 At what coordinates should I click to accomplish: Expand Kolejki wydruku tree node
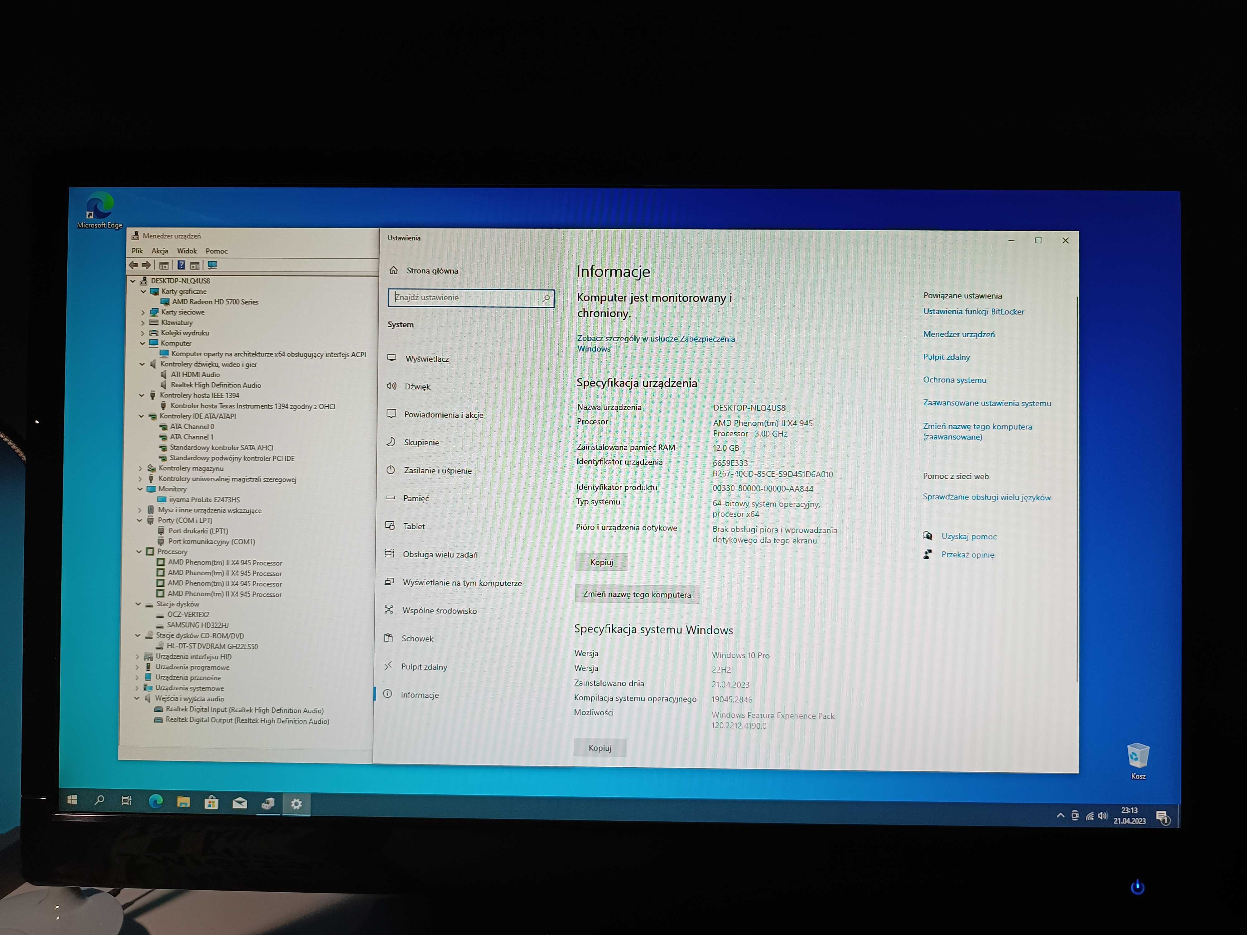pos(143,333)
